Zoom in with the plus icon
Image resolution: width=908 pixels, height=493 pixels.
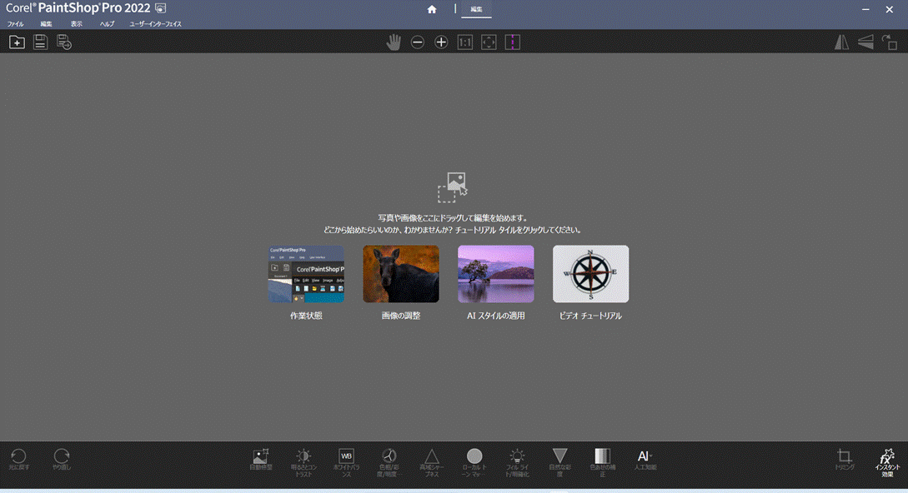(x=441, y=42)
